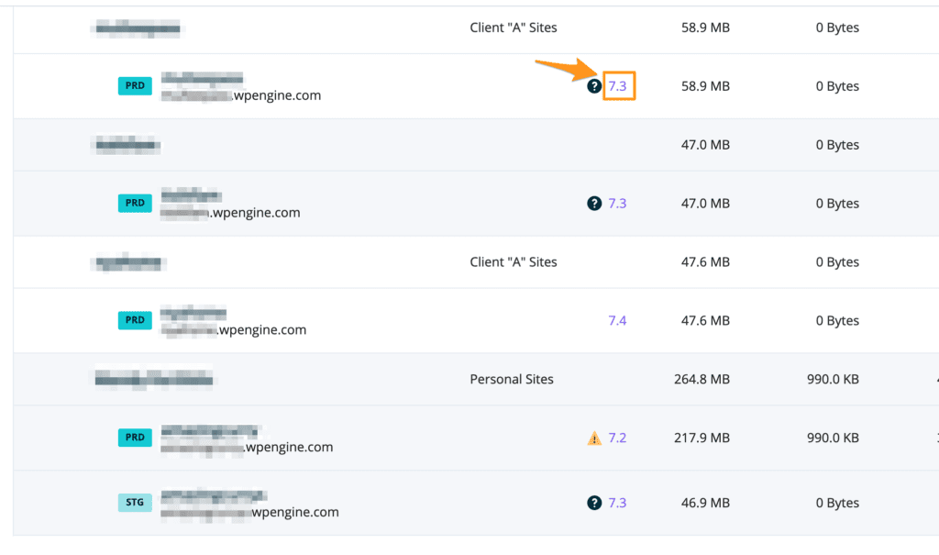Click the topmost Client "A" Sites group label
Image resolution: width=939 pixels, height=555 pixels.
click(513, 28)
